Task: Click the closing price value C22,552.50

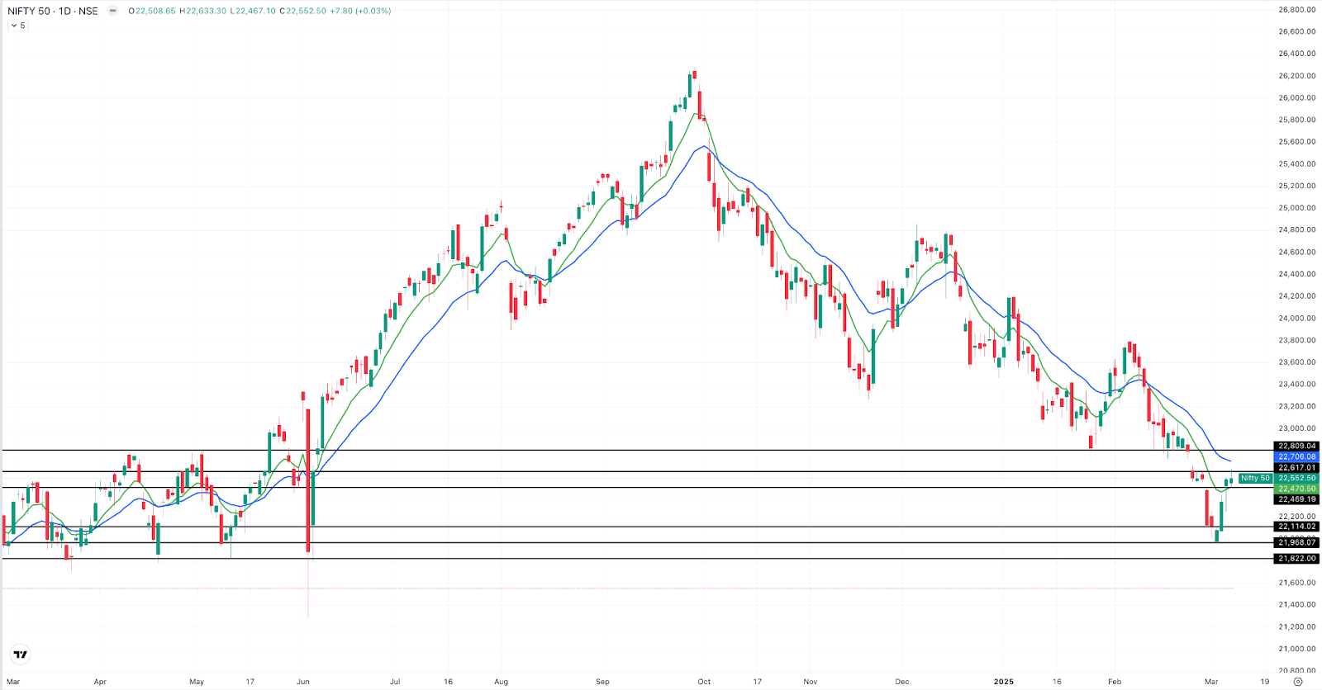Action: (302, 11)
